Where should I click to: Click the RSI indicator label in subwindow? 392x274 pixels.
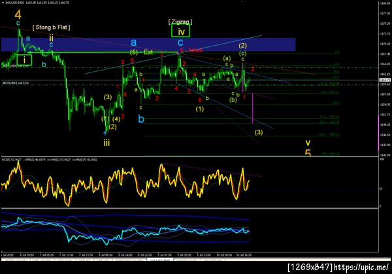tap(7, 159)
